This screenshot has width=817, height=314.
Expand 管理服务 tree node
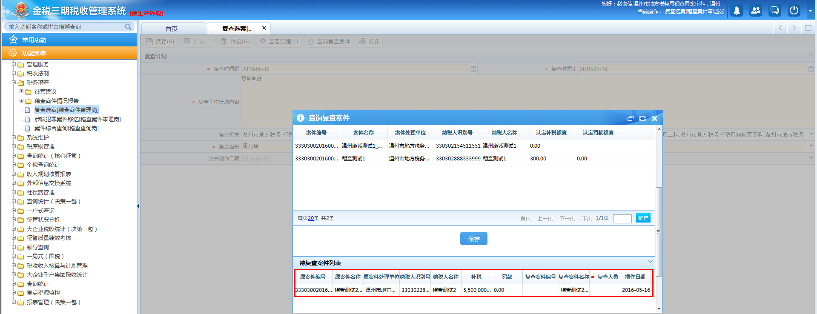(14, 64)
